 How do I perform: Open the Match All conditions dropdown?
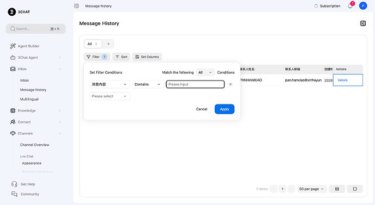coord(205,72)
